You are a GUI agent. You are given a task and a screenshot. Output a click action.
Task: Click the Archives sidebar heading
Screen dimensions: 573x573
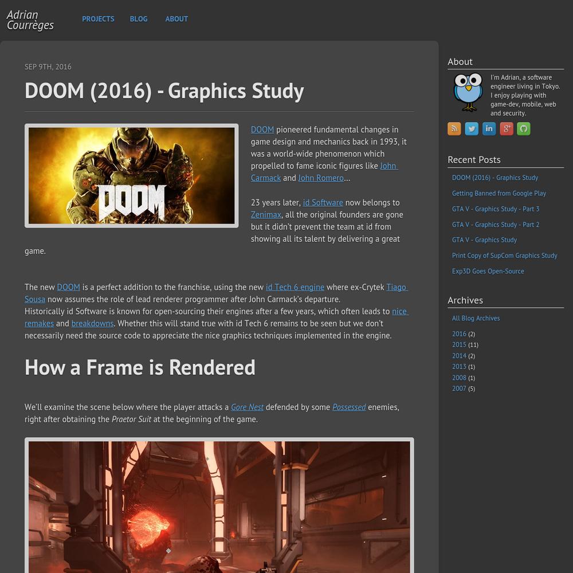(x=465, y=300)
